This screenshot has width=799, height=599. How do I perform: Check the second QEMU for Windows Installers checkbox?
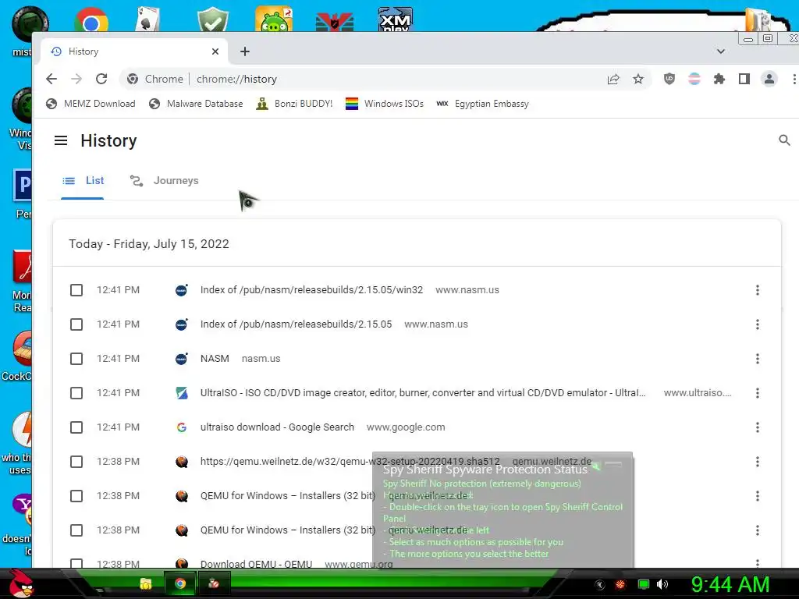coord(76,530)
